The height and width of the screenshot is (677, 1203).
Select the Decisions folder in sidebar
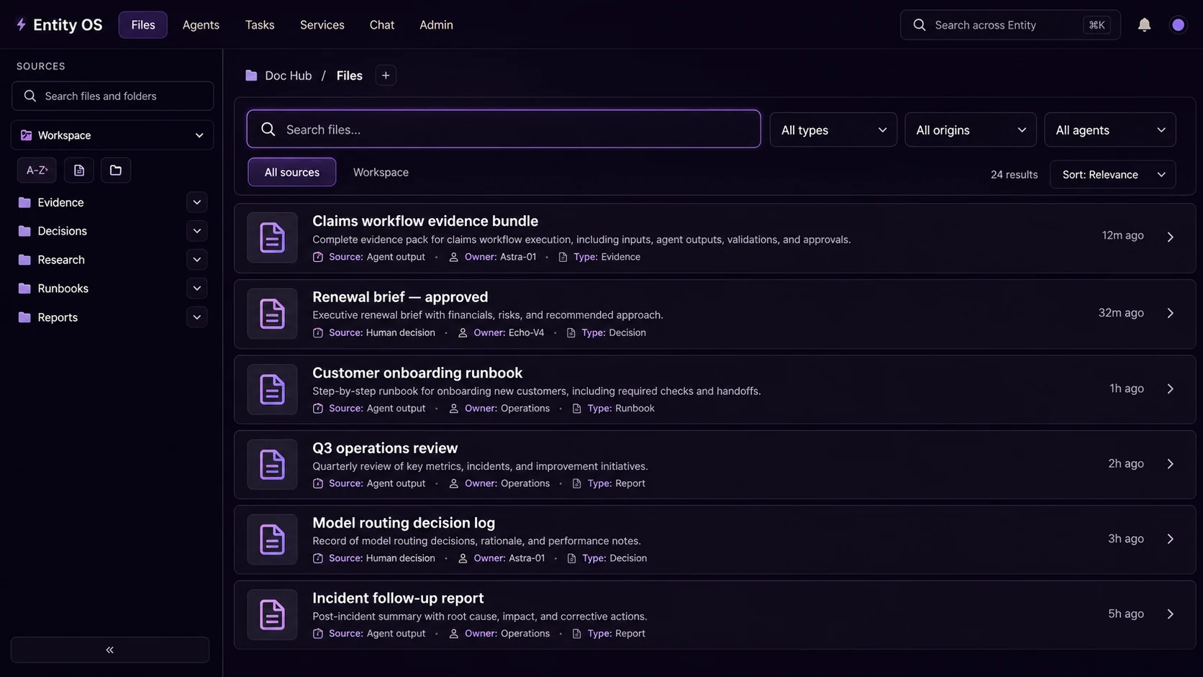63,231
